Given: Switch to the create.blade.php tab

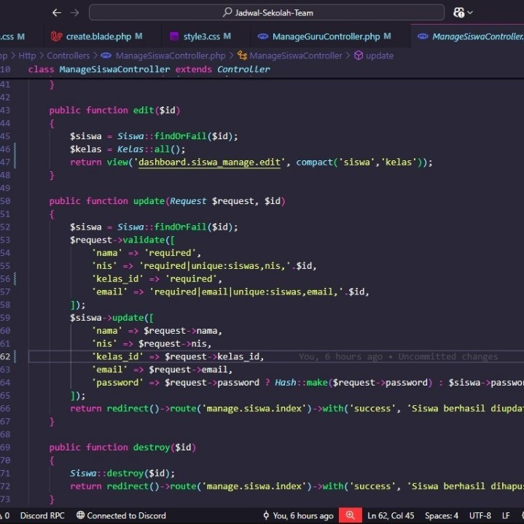Looking at the screenshot, I should [x=98, y=36].
